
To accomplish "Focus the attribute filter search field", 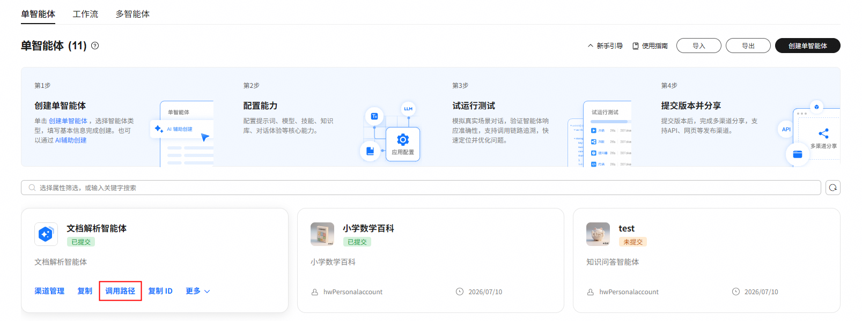I will [x=421, y=188].
